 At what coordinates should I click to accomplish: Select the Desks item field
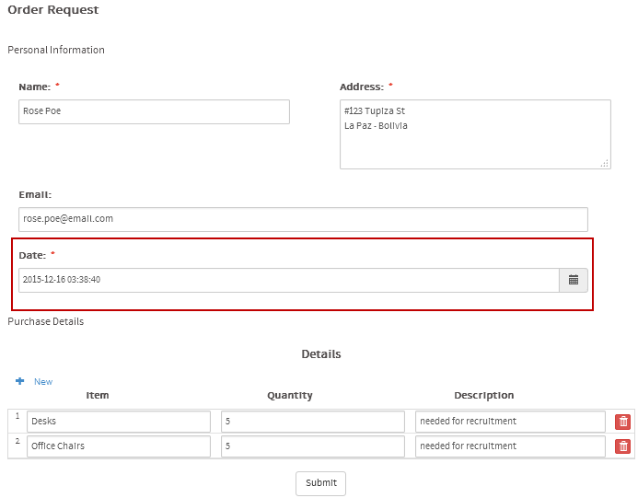(x=119, y=422)
